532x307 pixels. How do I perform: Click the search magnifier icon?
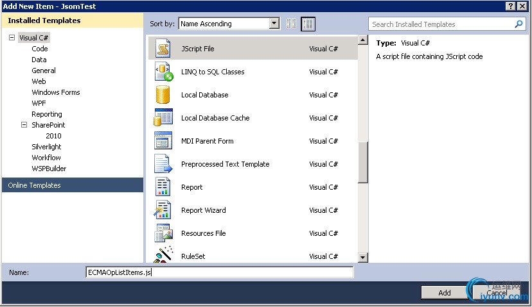point(519,24)
